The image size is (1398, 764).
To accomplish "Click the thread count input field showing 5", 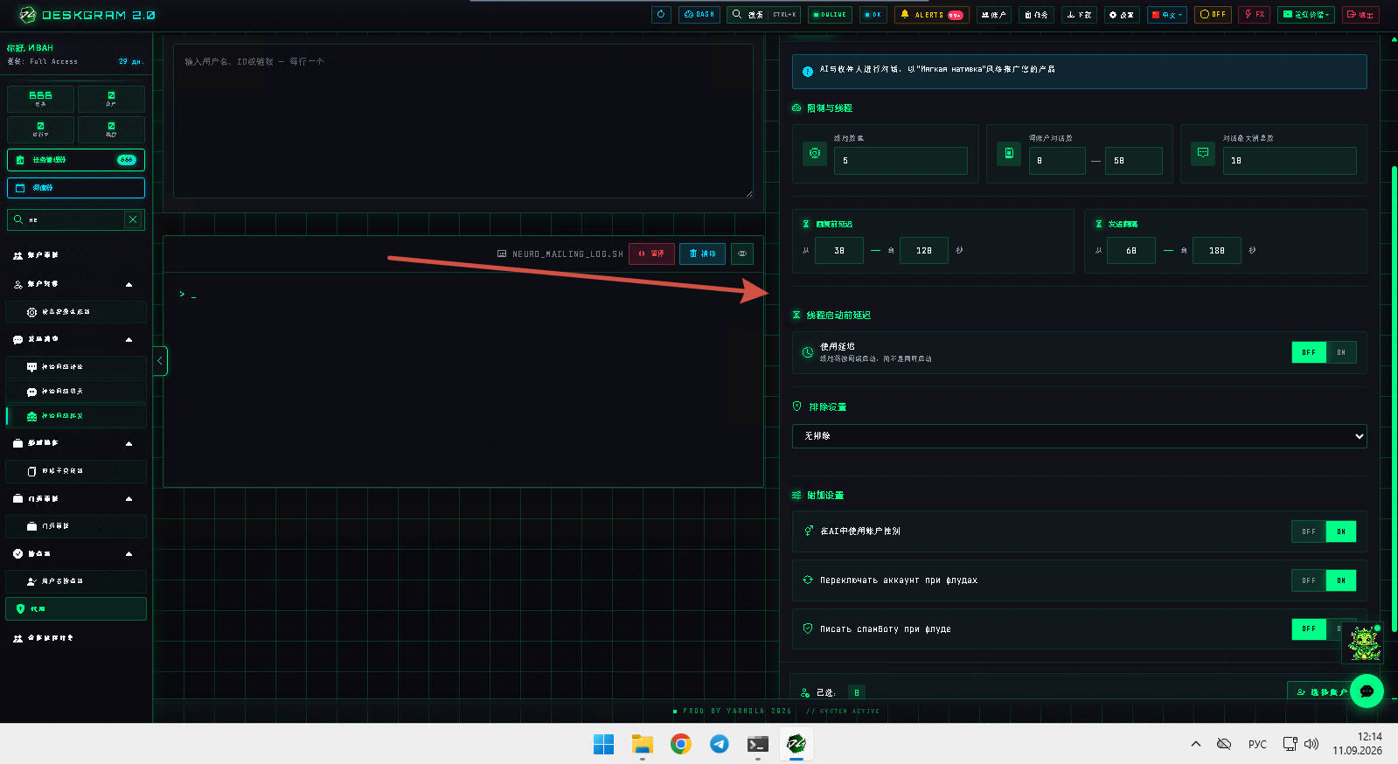I will 901,161.
